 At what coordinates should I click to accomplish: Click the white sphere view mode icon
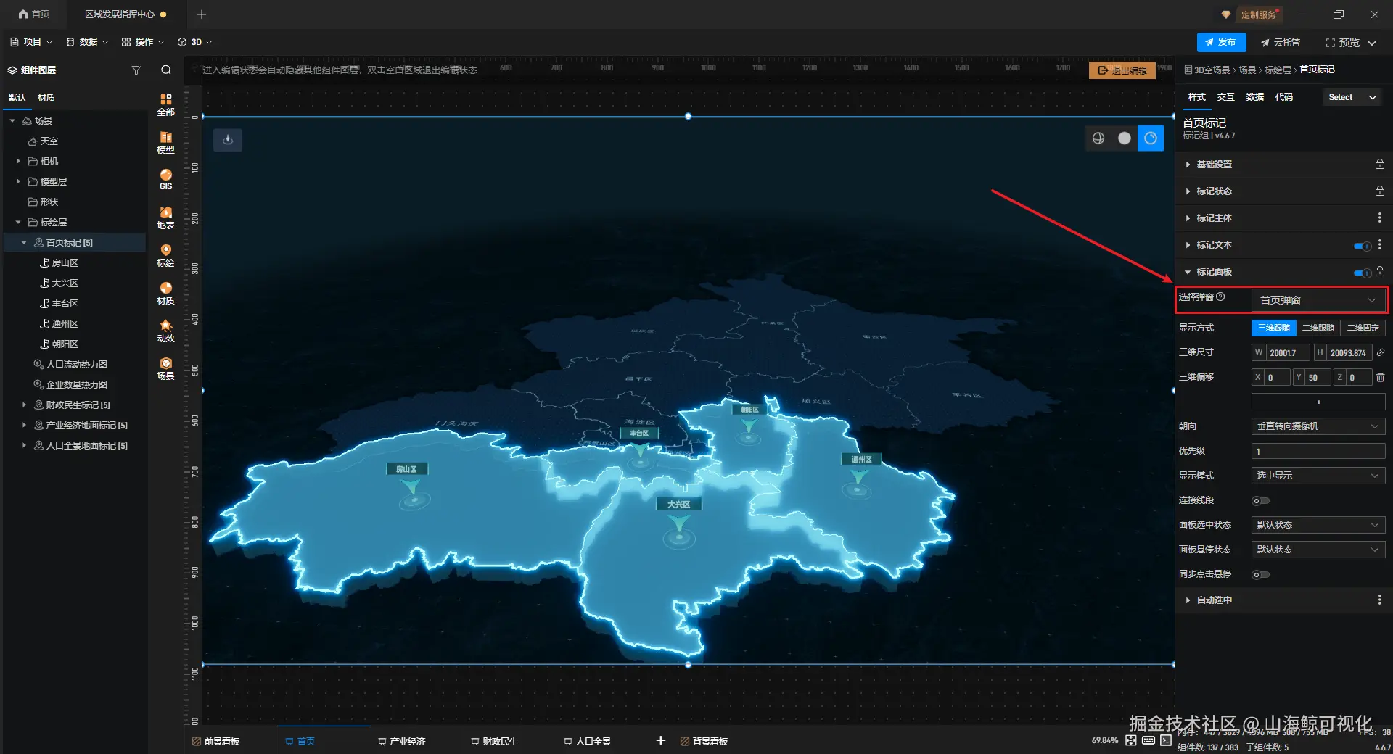tap(1125, 138)
